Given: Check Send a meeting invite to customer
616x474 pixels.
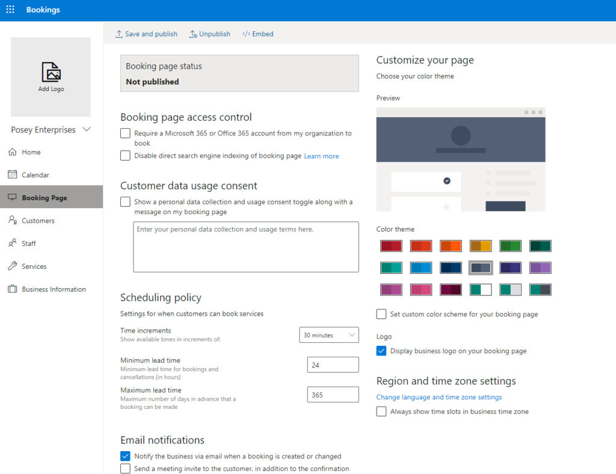Looking at the screenshot, I should point(125,469).
